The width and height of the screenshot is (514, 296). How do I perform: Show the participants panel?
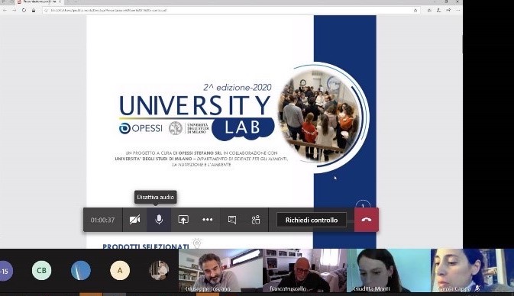(256, 220)
